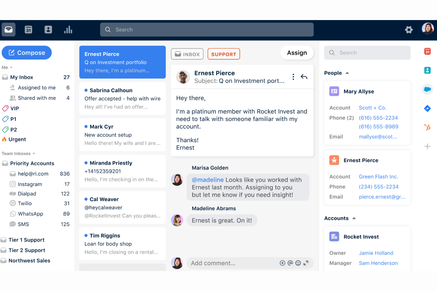Collapse the Accounts section

point(354,218)
